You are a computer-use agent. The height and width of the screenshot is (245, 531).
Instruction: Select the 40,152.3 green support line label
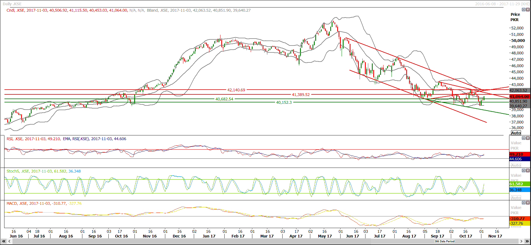click(284, 102)
